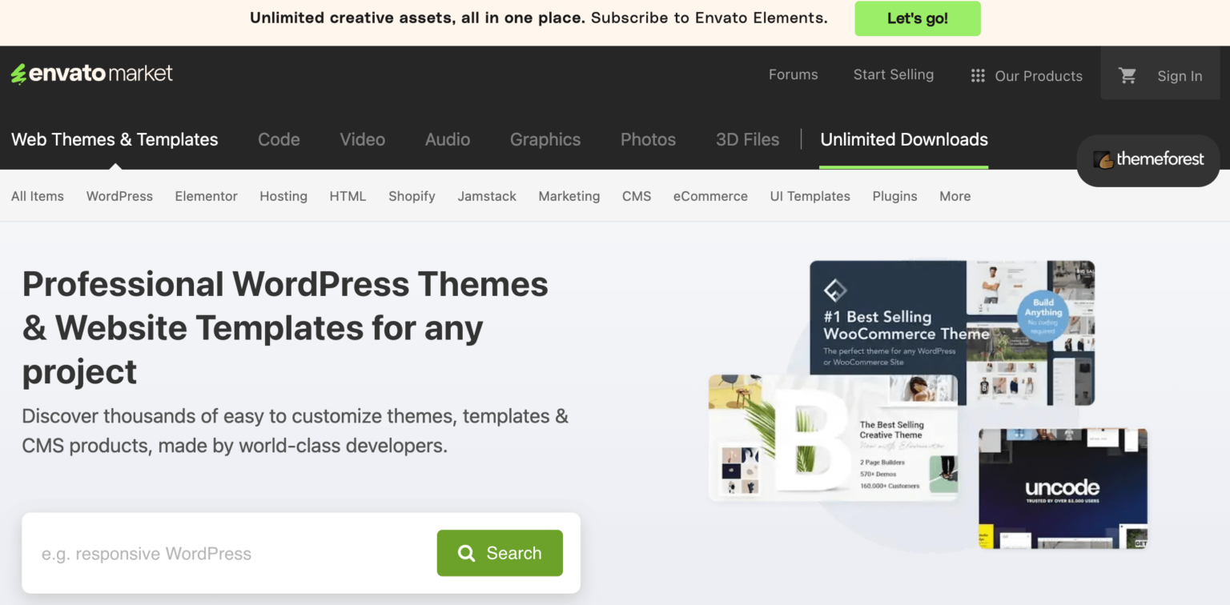Open the shopping cart

[x=1128, y=74]
